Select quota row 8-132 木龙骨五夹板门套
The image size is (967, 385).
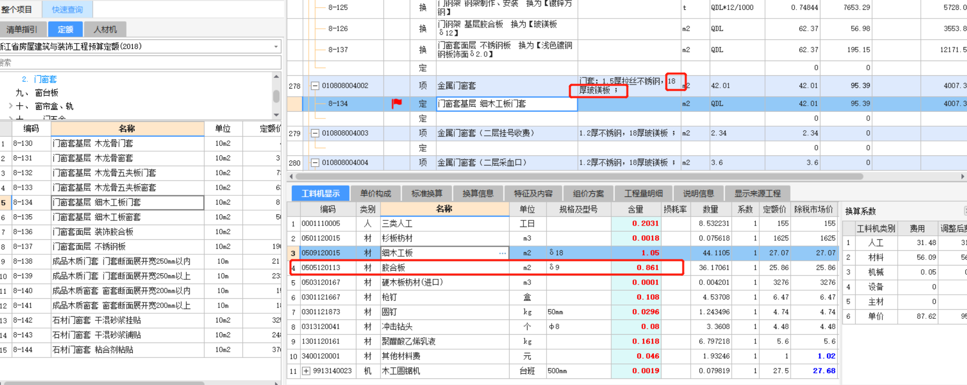coord(140,173)
